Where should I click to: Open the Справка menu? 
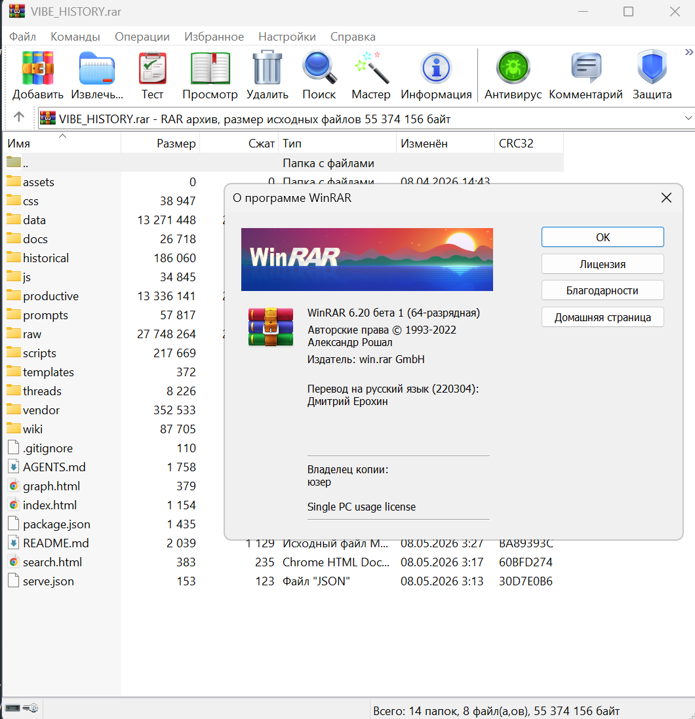(353, 37)
